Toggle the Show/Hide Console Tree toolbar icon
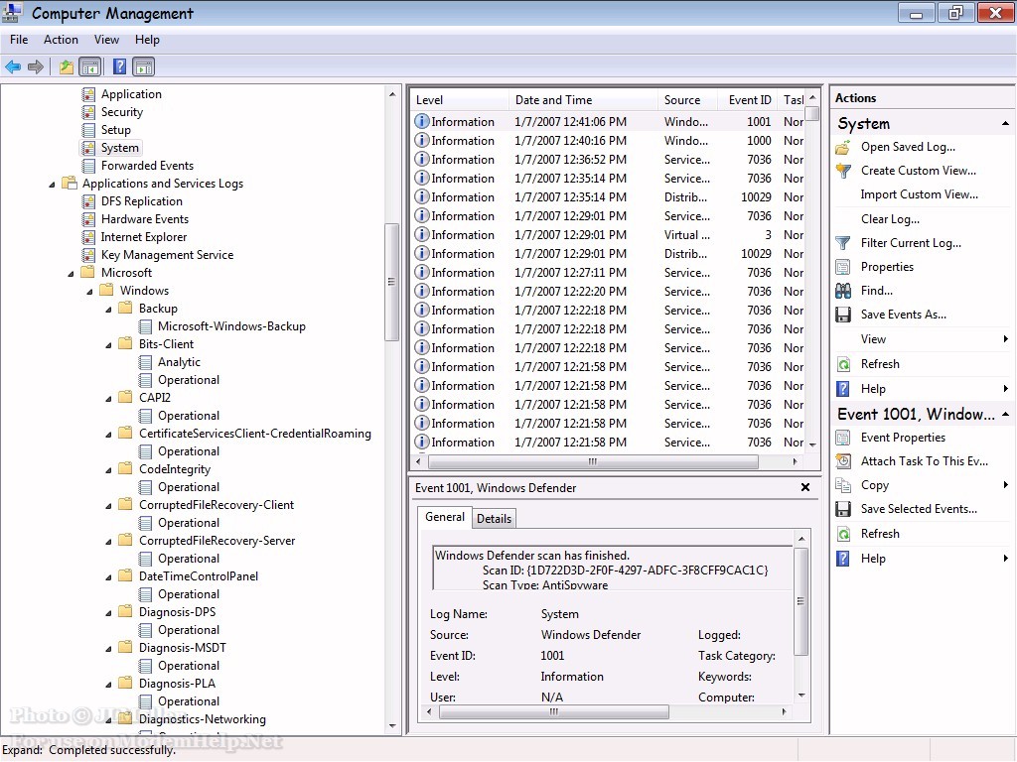 [x=90, y=66]
